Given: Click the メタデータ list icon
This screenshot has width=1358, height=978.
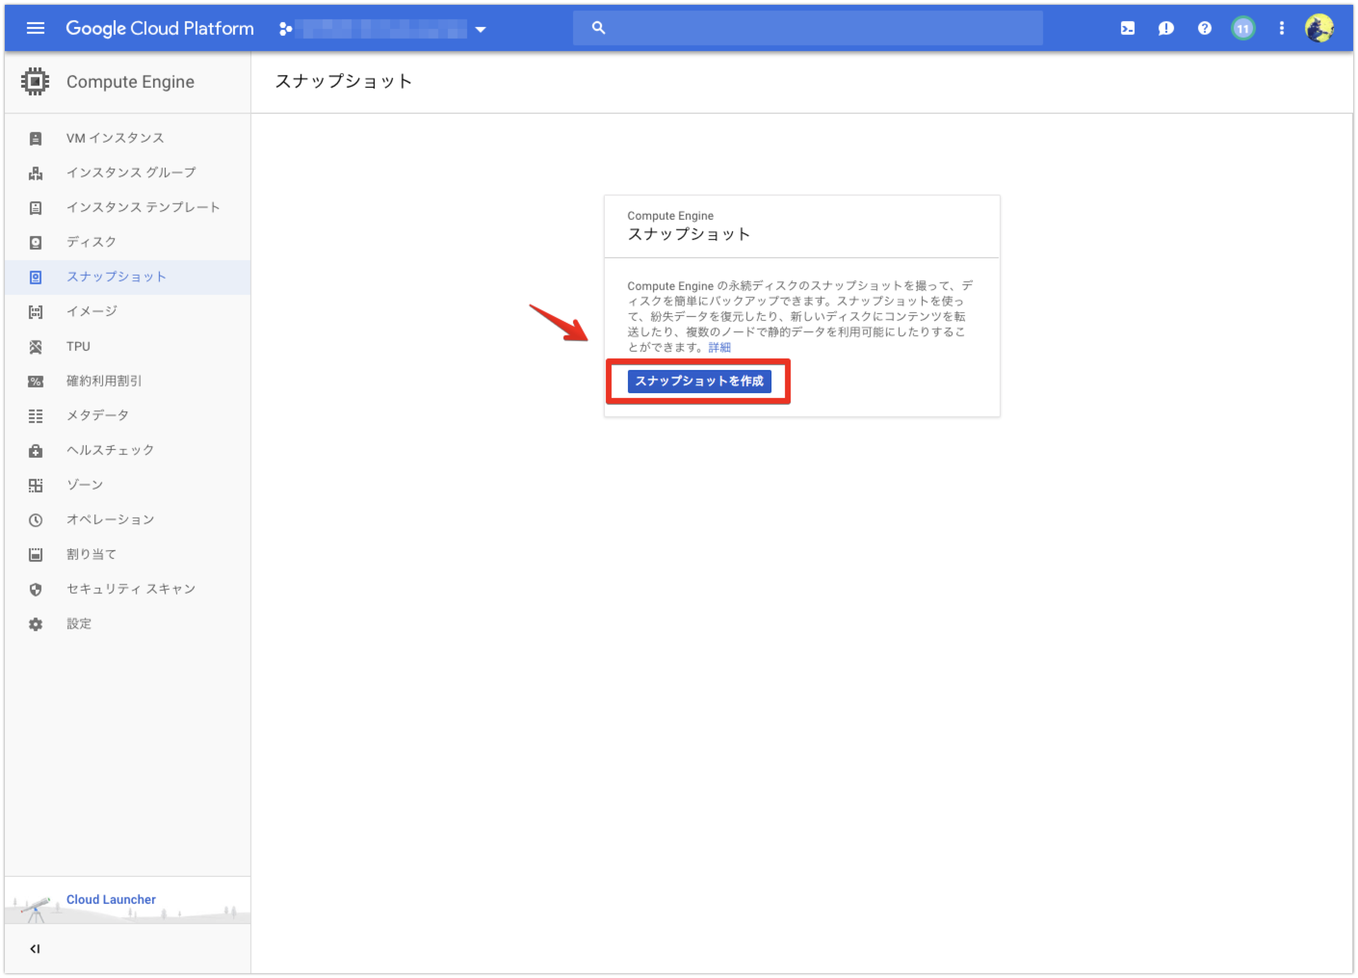Looking at the screenshot, I should (x=35, y=416).
